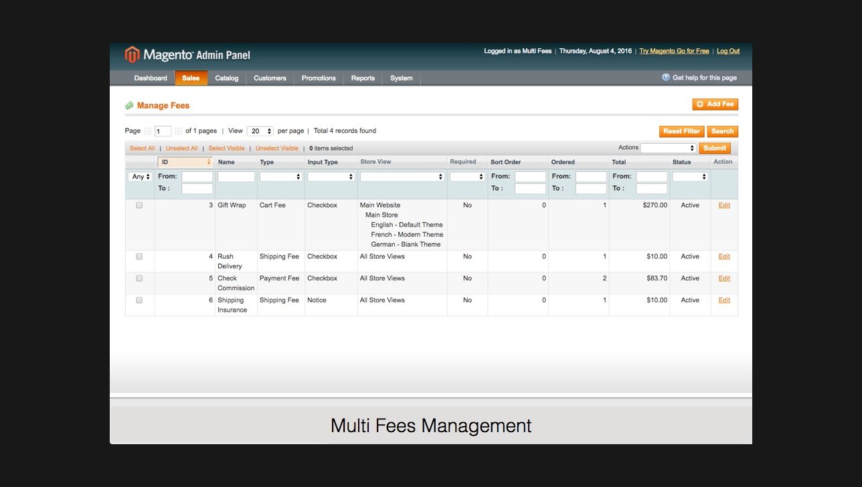Screen dimensions: 862x487
Task: Click the Ordered 'To' filter field
Action: click(x=592, y=189)
